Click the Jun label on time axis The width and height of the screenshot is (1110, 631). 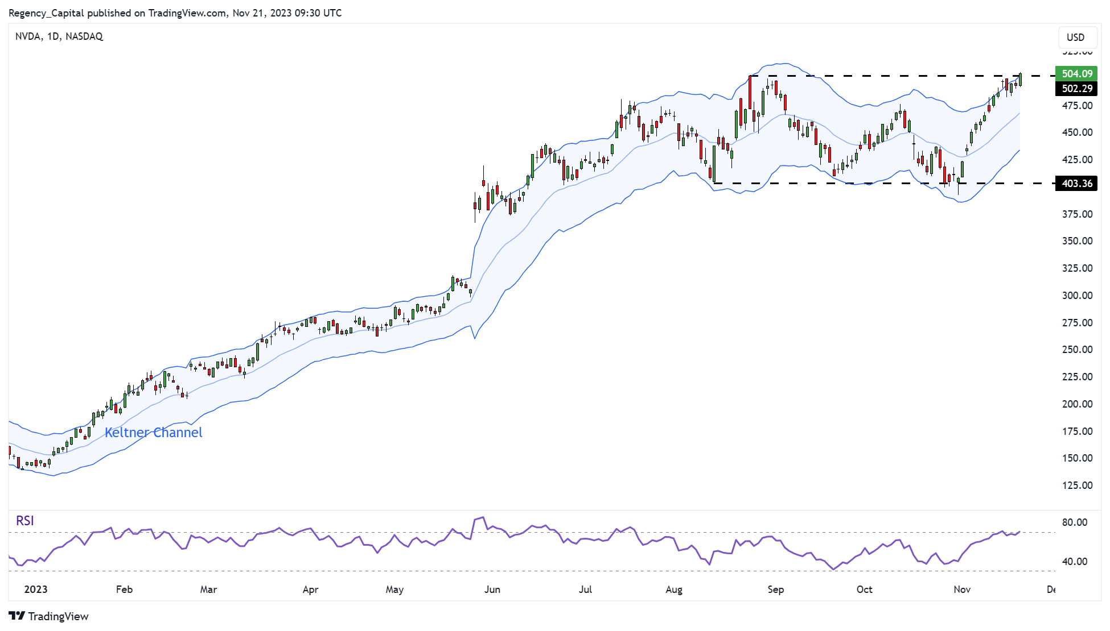coord(492,590)
